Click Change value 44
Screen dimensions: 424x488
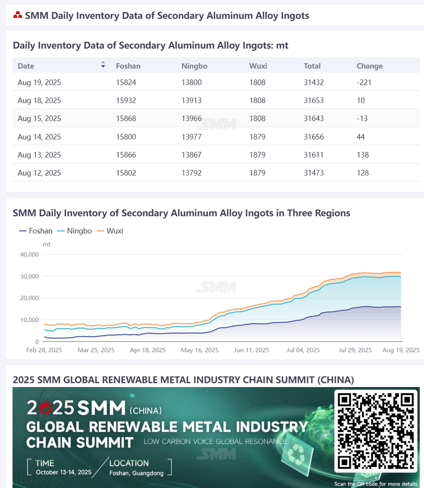(361, 137)
